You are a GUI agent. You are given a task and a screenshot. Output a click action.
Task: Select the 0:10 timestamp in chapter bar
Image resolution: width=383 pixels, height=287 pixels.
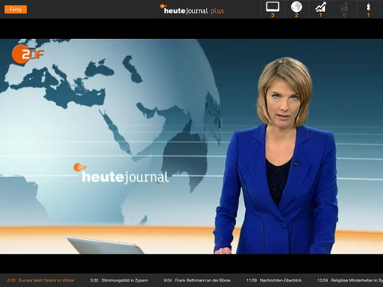click(x=11, y=281)
